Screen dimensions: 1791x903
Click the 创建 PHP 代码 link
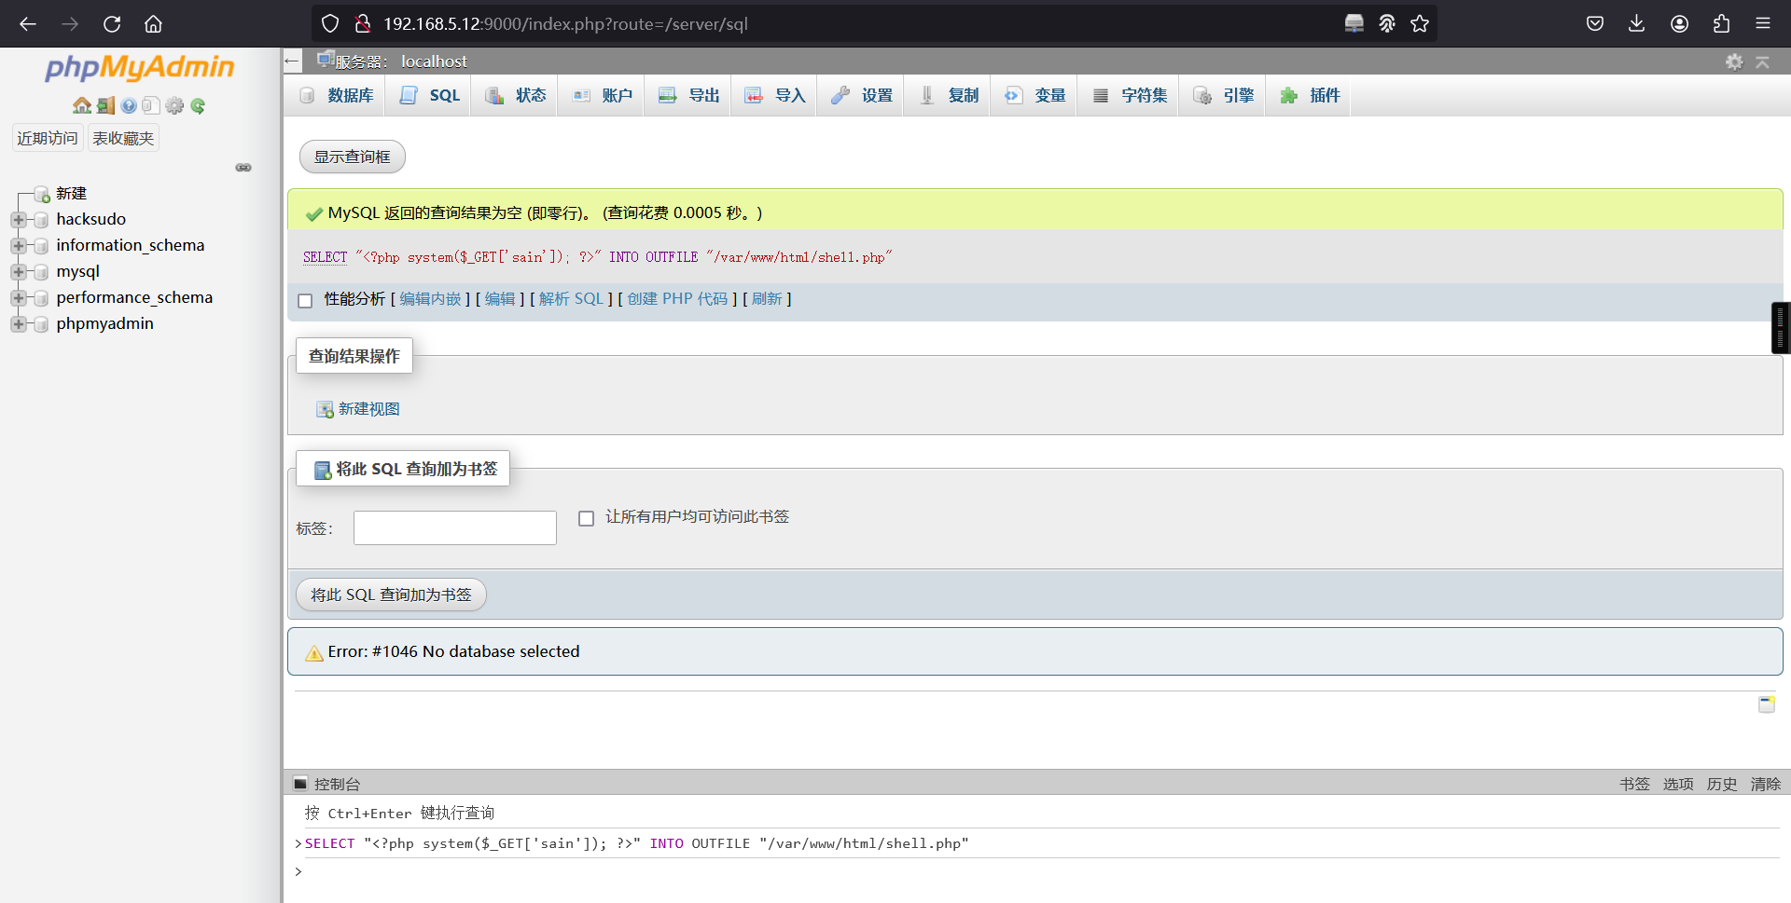coord(677,299)
